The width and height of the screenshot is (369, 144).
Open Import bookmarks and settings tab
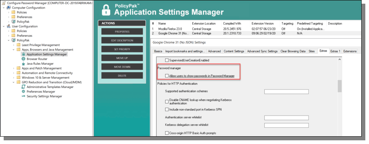click(x=185, y=51)
